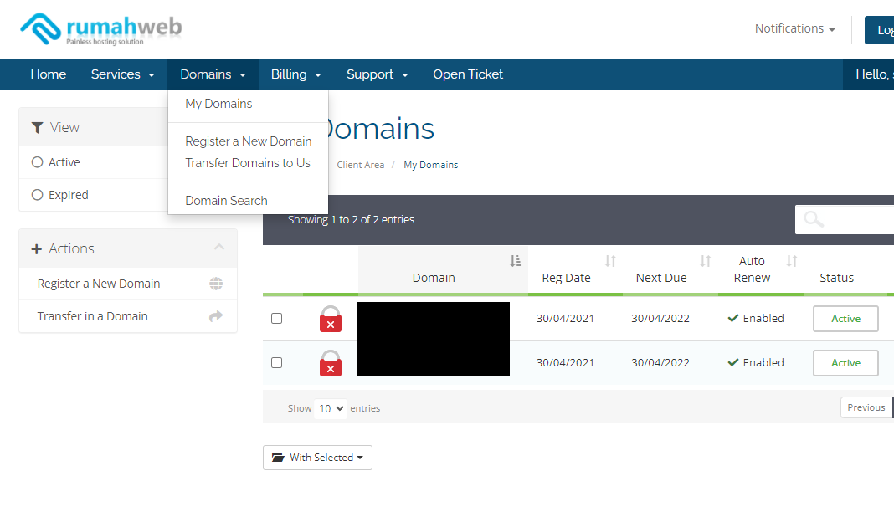Click the folder icon on With Selected button
The width and height of the screenshot is (894, 522).
(278, 457)
